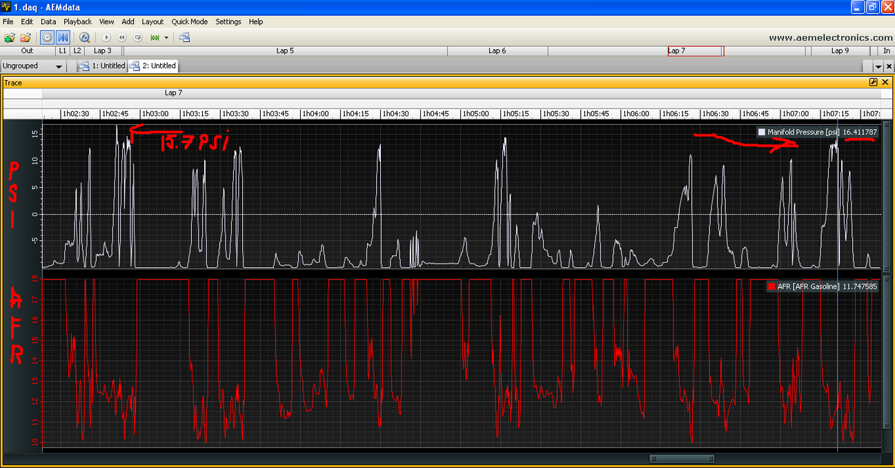
Task: Click the remove log file folder icon
Action: [26, 37]
